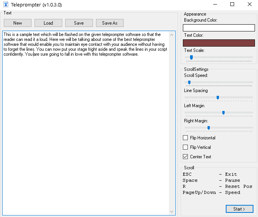This screenshot has height=217, width=258.
Task: Click the text area scroll down arrow
Action: [x=172, y=211]
